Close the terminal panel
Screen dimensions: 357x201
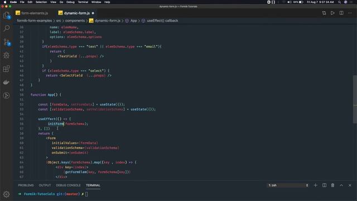coord(350,185)
